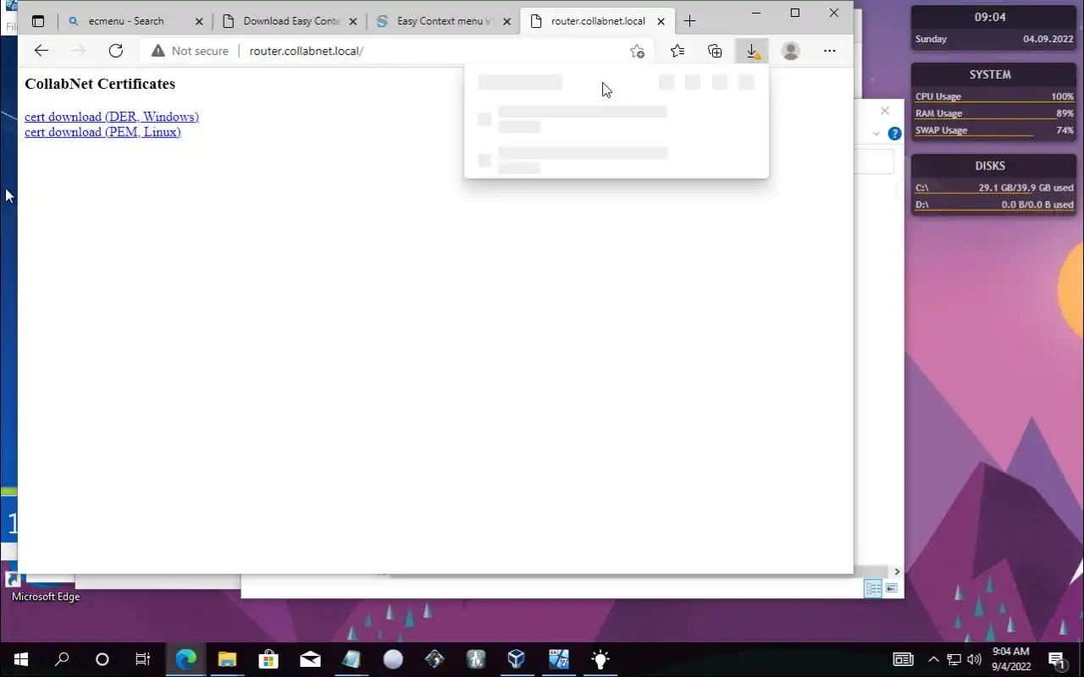The width and height of the screenshot is (1084, 677).
Task: Open Settings and more ellipsis menu
Action: (x=830, y=51)
